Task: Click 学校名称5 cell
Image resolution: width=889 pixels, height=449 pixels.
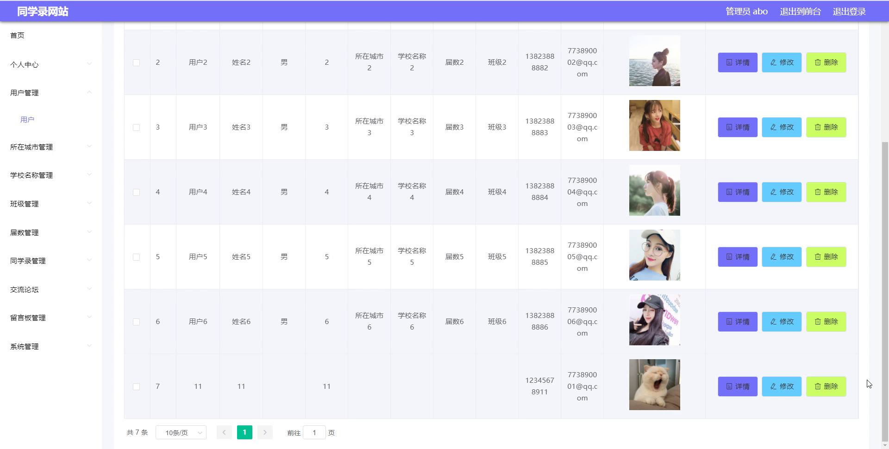Action: [412, 256]
